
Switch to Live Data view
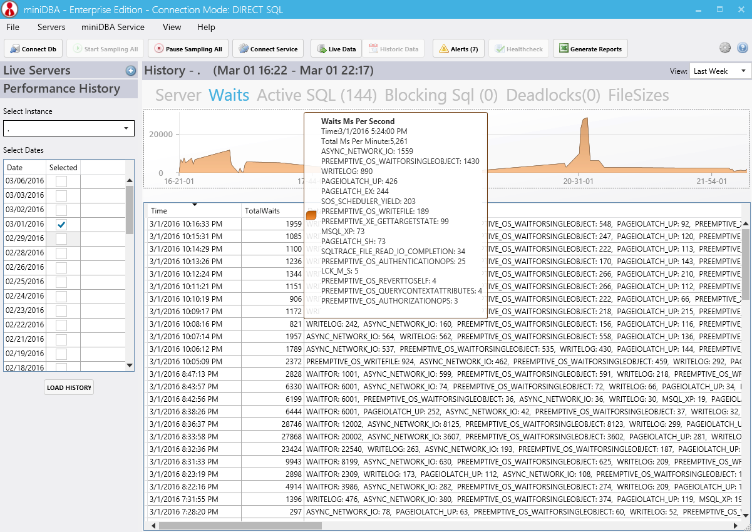(336, 49)
